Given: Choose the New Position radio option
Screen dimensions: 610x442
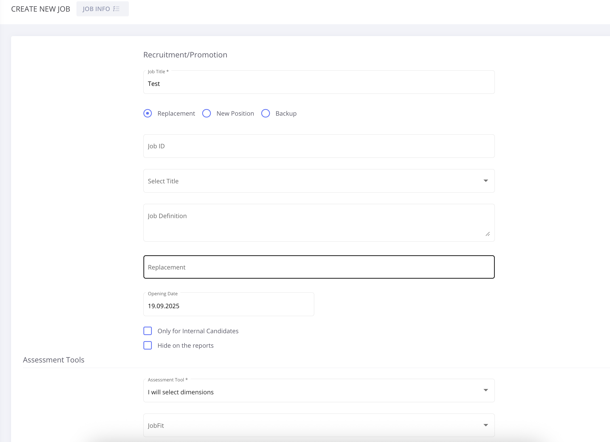Looking at the screenshot, I should 207,113.
